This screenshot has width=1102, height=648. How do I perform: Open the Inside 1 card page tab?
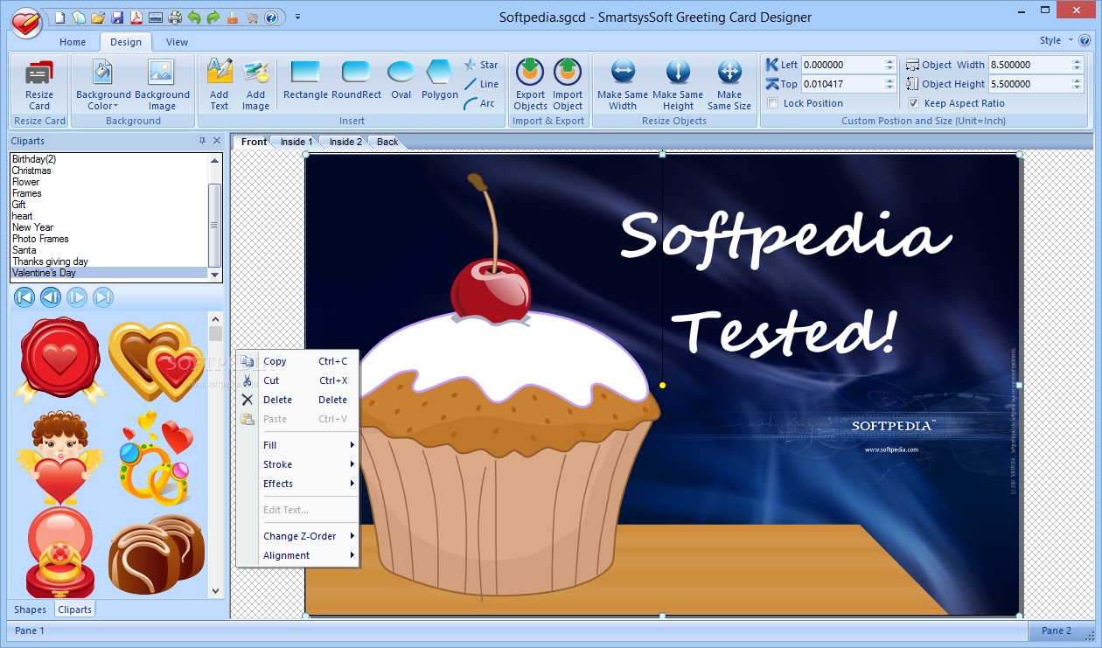[296, 142]
